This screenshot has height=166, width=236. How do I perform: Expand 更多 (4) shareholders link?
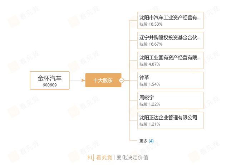click(x=146, y=141)
